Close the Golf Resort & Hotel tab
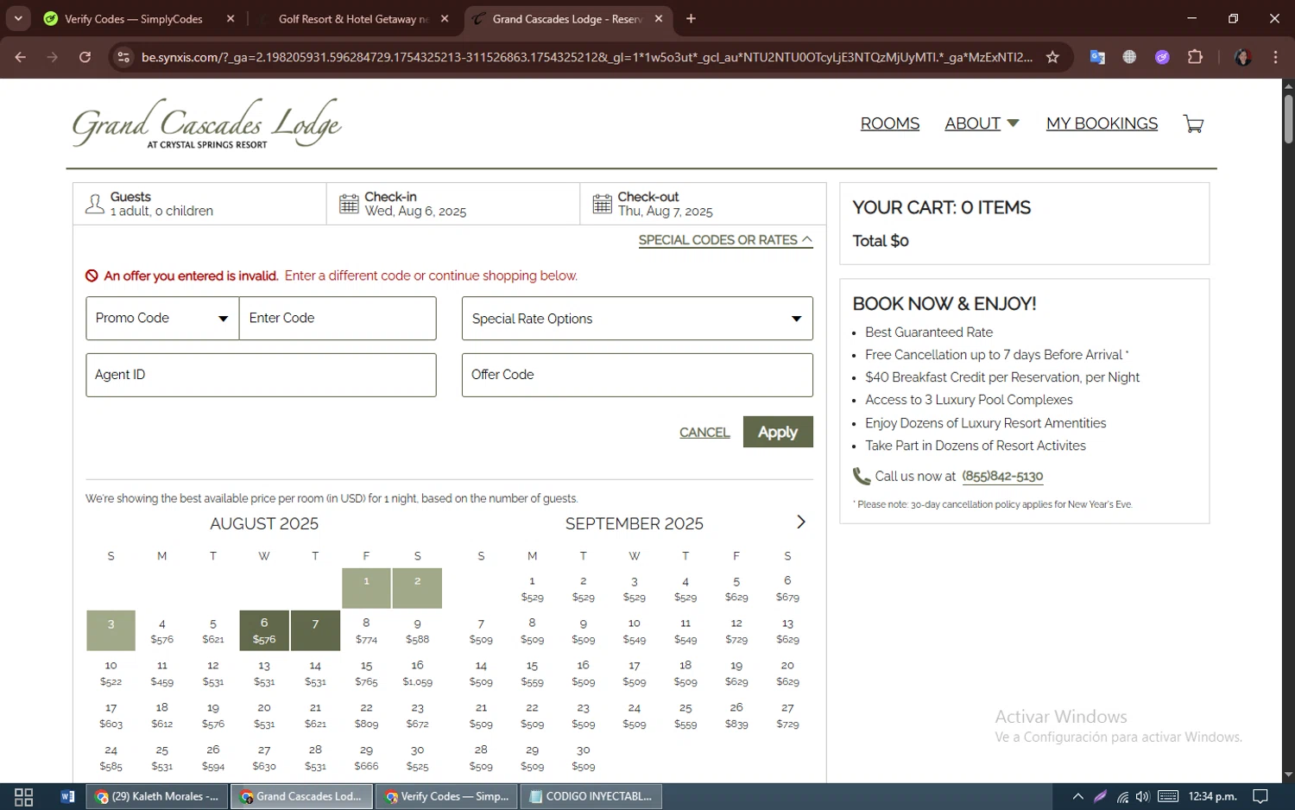1295x810 pixels. click(445, 19)
